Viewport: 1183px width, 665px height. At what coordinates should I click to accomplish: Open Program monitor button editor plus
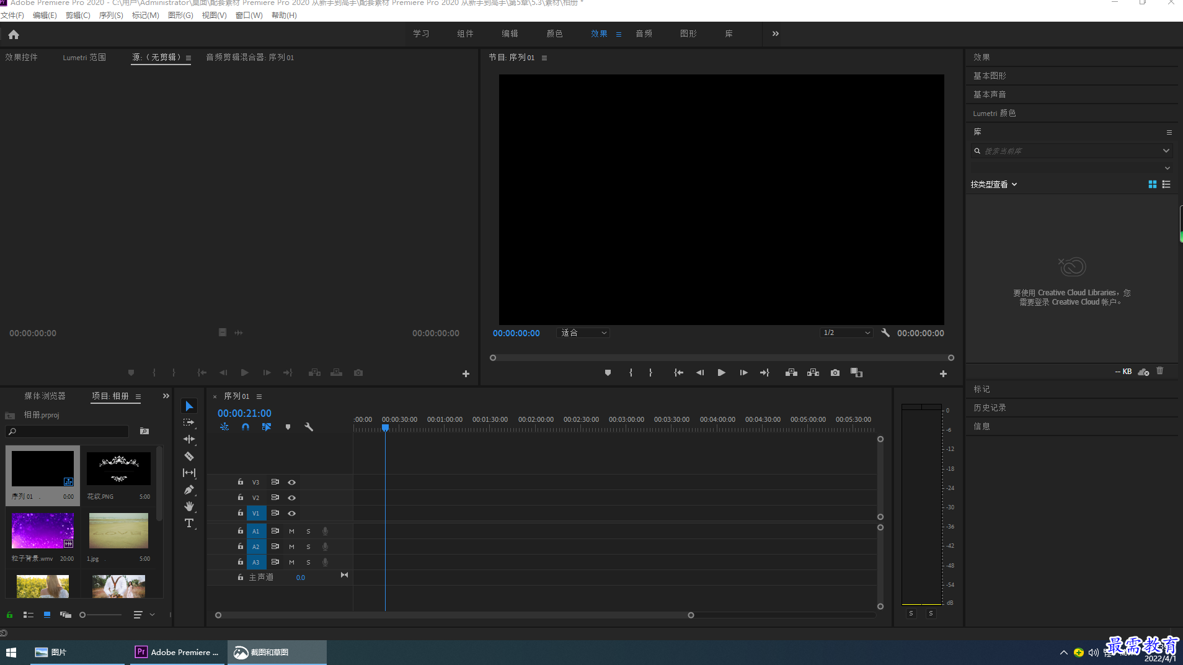point(943,373)
